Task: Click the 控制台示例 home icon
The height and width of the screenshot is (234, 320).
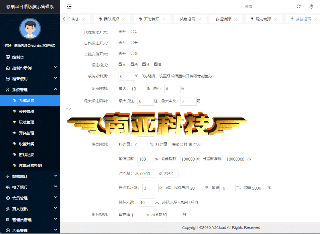Action: (x=8, y=68)
